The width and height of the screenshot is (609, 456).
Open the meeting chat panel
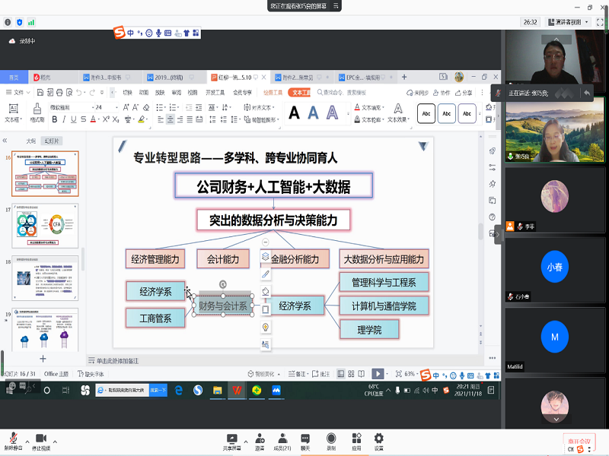click(x=305, y=439)
